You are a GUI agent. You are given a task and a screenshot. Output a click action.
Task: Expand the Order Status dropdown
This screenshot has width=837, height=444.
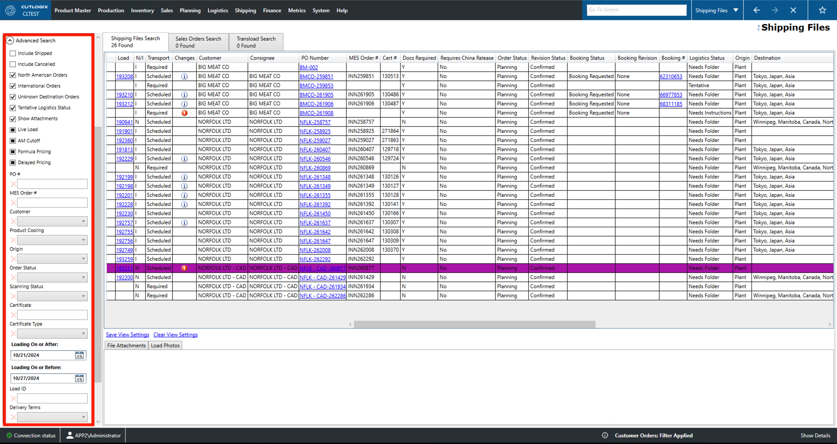(x=52, y=278)
